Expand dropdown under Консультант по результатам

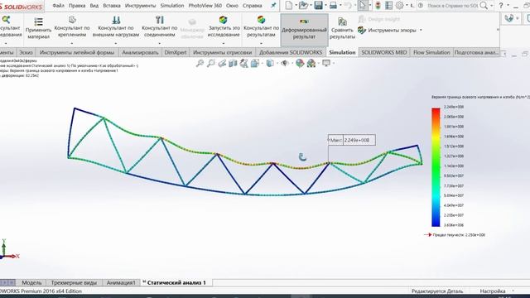[262, 43]
